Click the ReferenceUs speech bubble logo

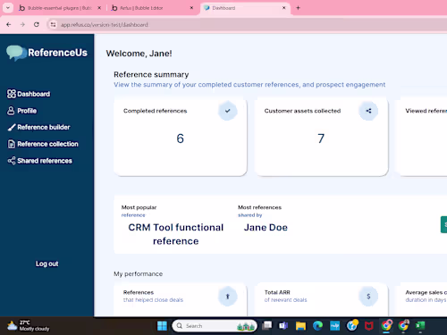pyautogui.click(x=16, y=53)
